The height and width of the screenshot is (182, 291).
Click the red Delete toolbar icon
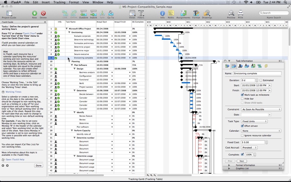(x=43, y=13)
